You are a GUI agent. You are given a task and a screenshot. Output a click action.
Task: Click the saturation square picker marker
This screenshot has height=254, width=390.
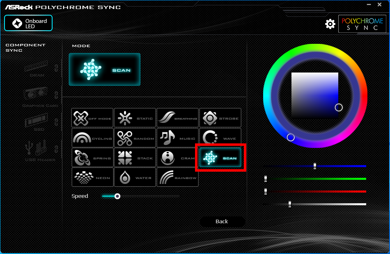click(x=339, y=107)
